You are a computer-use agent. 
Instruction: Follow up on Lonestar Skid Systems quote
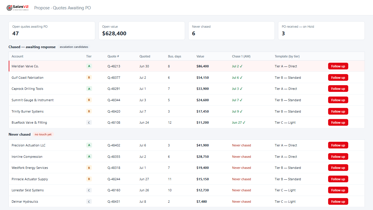coord(338,190)
